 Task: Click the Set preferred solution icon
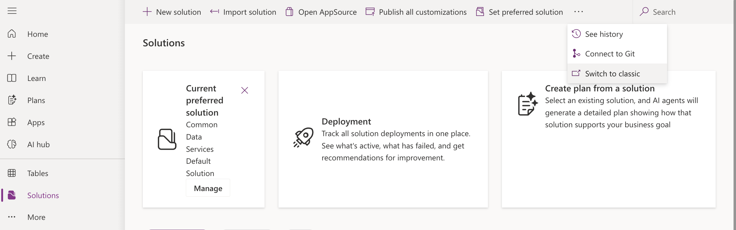point(480,12)
